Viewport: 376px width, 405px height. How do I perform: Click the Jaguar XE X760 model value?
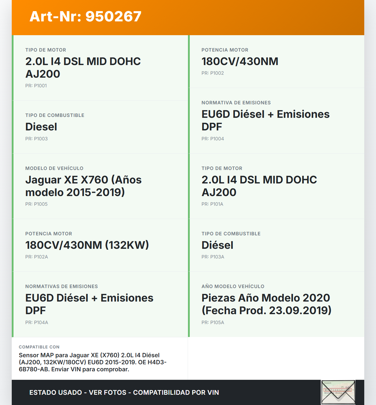coord(83,186)
